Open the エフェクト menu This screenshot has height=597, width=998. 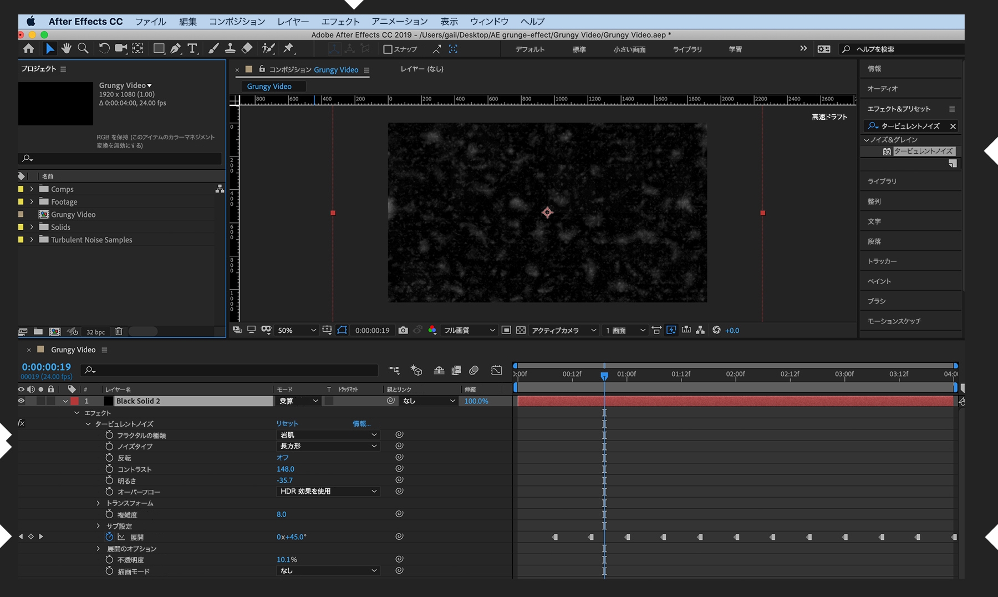(x=340, y=22)
